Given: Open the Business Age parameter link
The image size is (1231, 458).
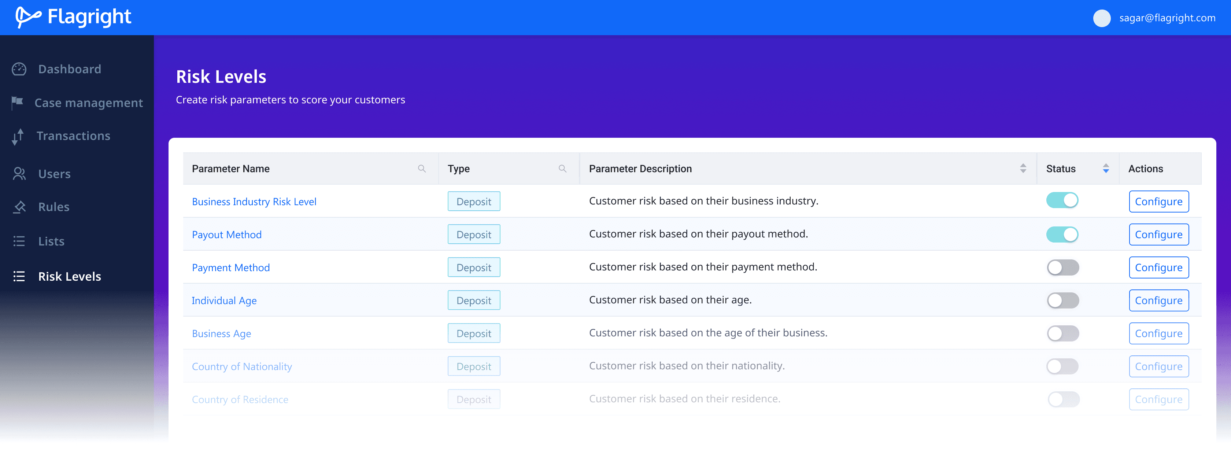Looking at the screenshot, I should click(x=221, y=333).
